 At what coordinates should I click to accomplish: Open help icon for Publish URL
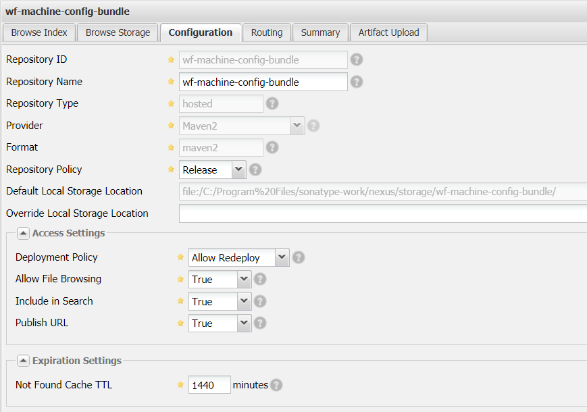pos(260,323)
